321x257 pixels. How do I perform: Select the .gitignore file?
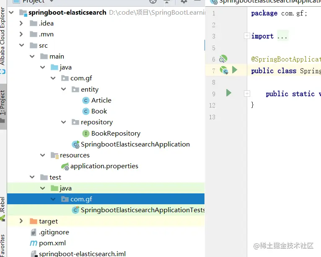point(54,232)
